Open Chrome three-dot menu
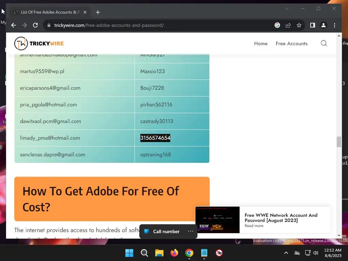 [334, 25]
